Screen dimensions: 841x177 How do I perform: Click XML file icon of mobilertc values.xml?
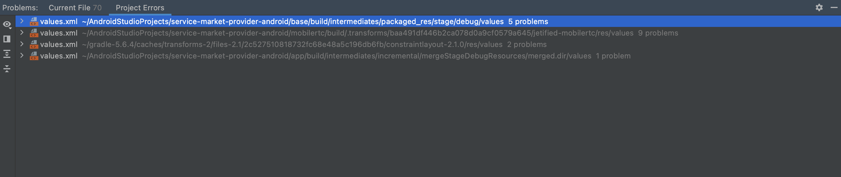(34, 33)
